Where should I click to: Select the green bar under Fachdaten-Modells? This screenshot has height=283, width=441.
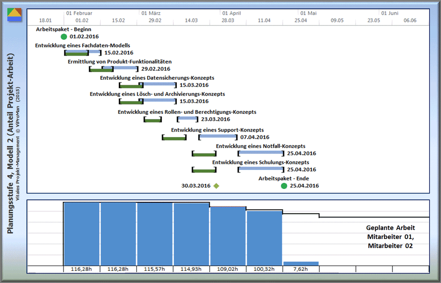pos(76,53)
